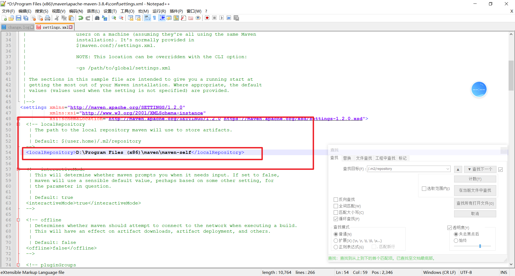Image resolution: width=515 pixels, height=276 pixels.
Task: Open the 编码(N) menu
Action: coord(76,11)
